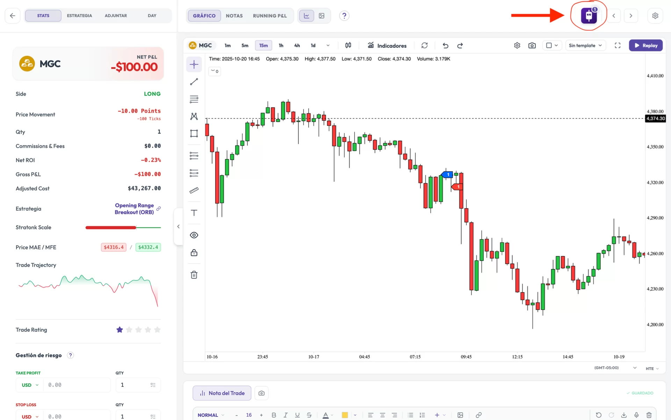This screenshot has width=671, height=420.
Task: Open the NORMAL text style dropdown
Action: 211,415
